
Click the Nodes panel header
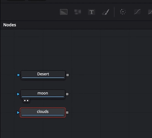click(10, 25)
